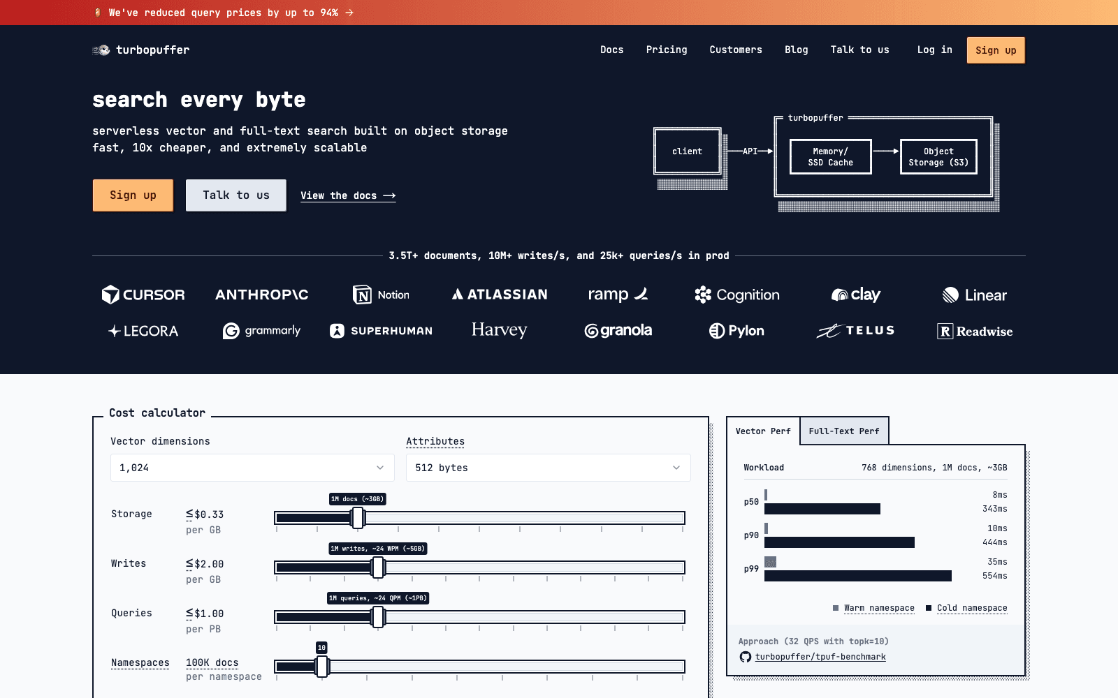Click the Log in link

(x=934, y=50)
